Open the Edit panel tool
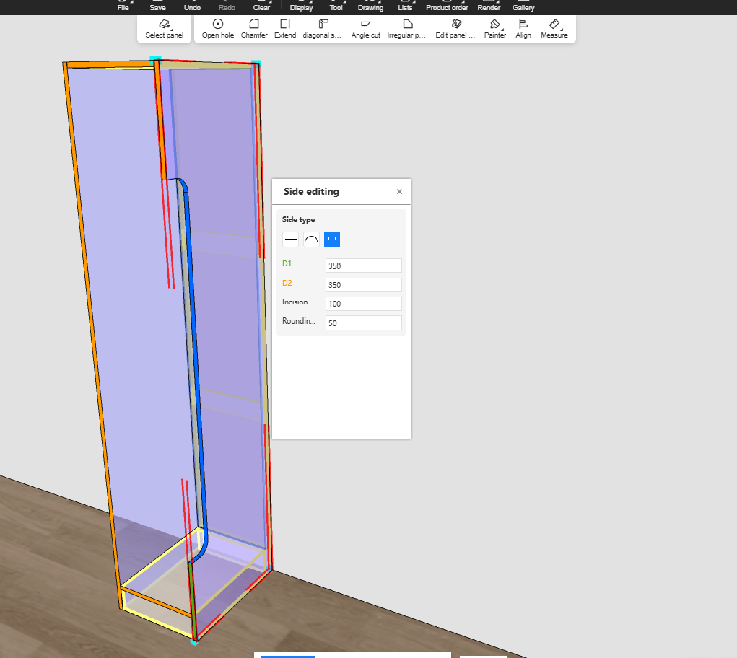737x658 pixels. [x=455, y=29]
